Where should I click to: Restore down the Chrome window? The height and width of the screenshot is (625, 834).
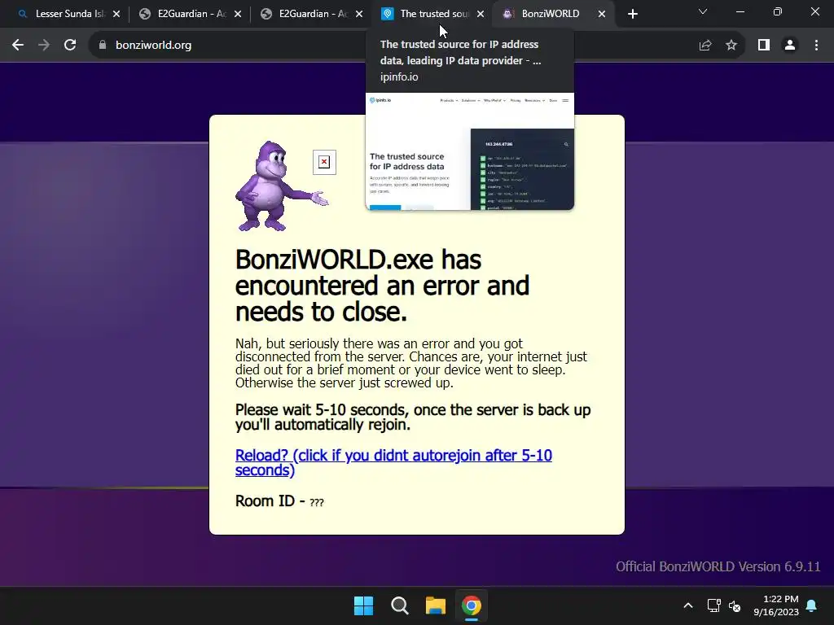click(778, 11)
